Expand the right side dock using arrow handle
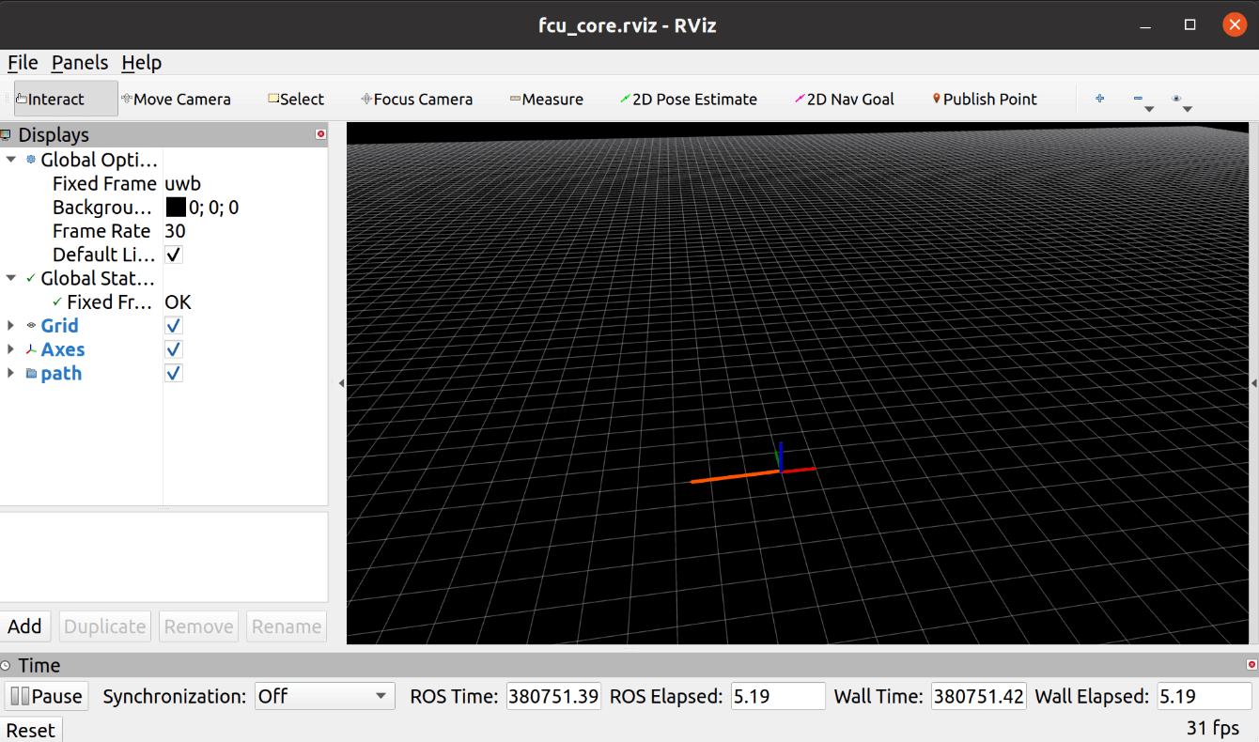This screenshot has width=1259, height=742. pyautogui.click(x=1254, y=383)
